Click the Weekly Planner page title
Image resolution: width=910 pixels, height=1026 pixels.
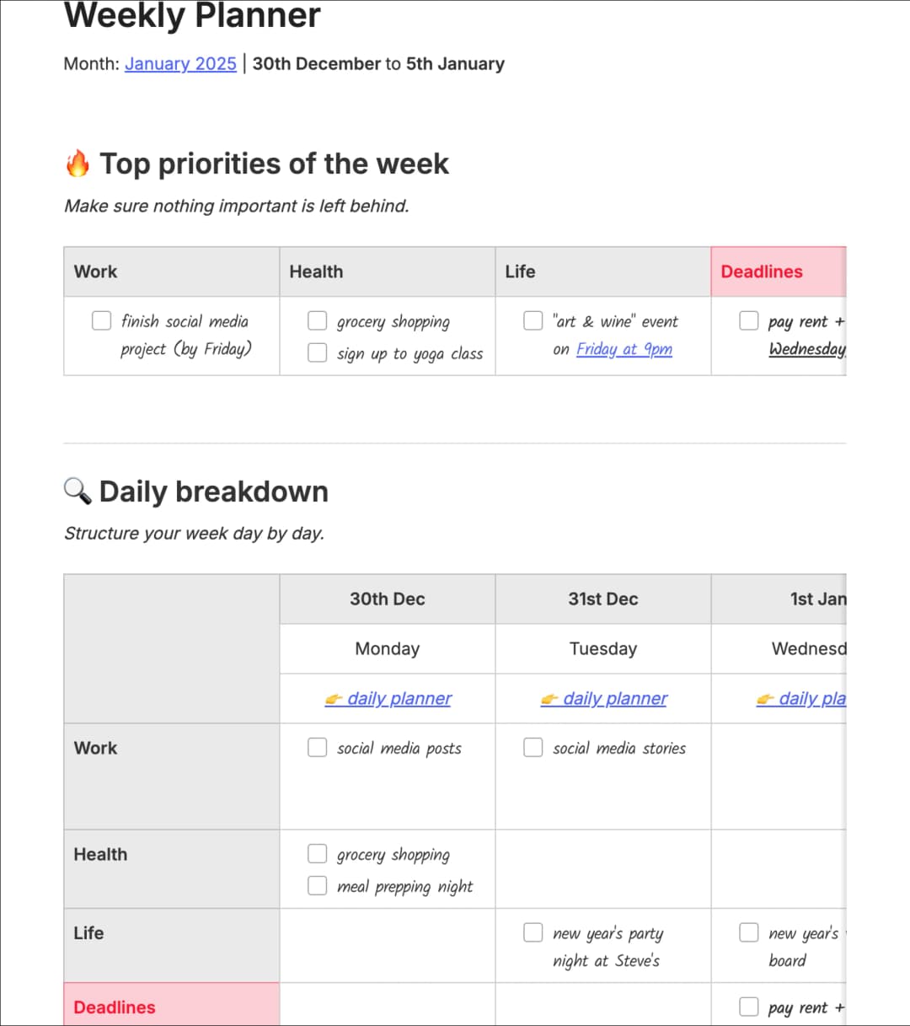click(x=192, y=15)
